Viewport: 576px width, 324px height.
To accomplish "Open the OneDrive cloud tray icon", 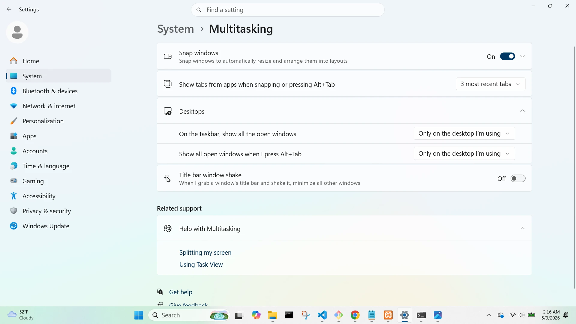I will point(500,315).
